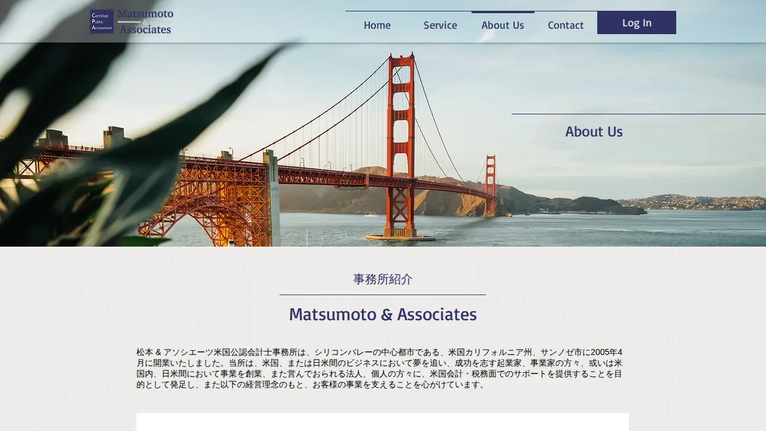Click the About Us heading over the bridge
The width and height of the screenshot is (766, 431).
[x=594, y=132]
